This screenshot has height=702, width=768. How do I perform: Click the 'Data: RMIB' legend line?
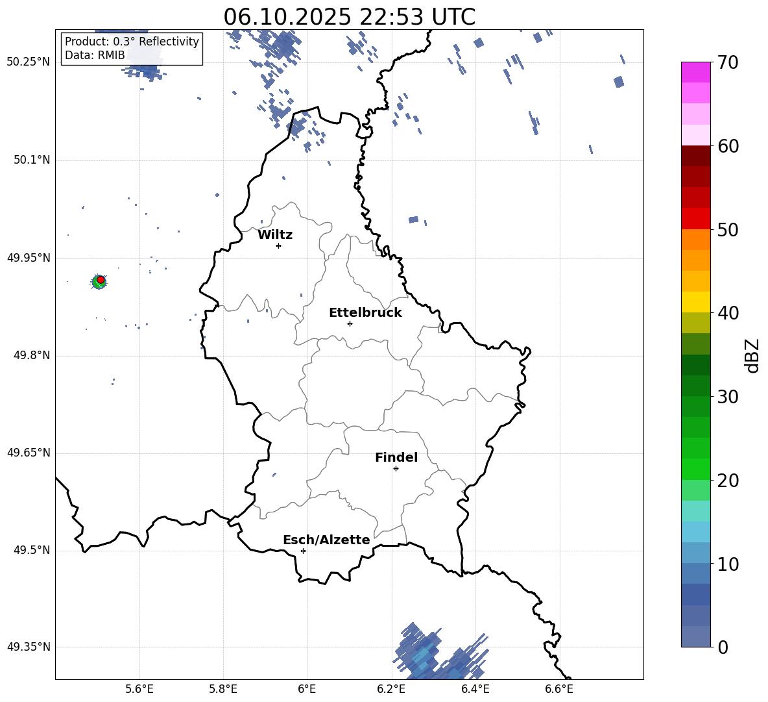95,55
